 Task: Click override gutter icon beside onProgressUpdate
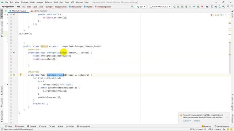[14, 52]
